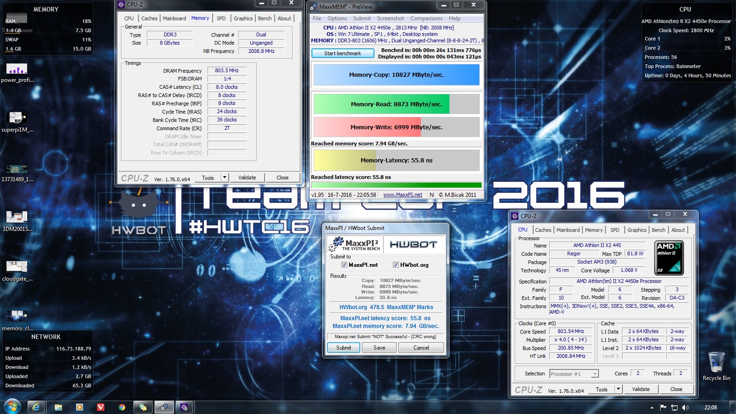This screenshot has width=736, height=414.
Task: Switch to Caches tab in upper CPU-Z
Action: pyautogui.click(x=149, y=18)
